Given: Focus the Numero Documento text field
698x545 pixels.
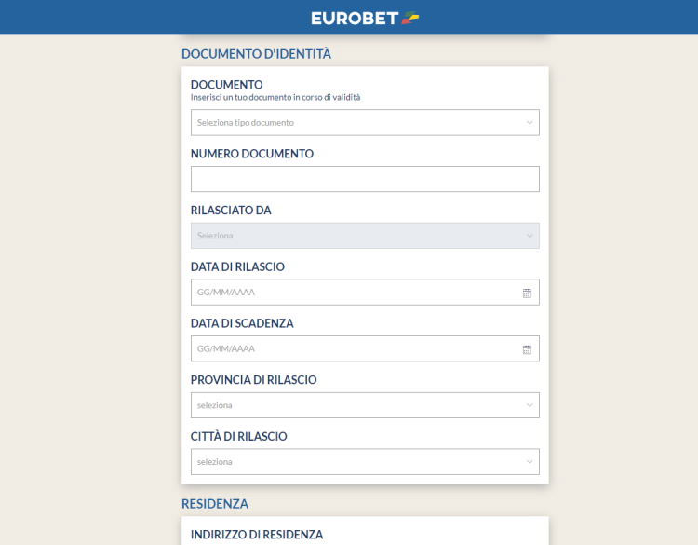Looking at the screenshot, I should point(365,179).
